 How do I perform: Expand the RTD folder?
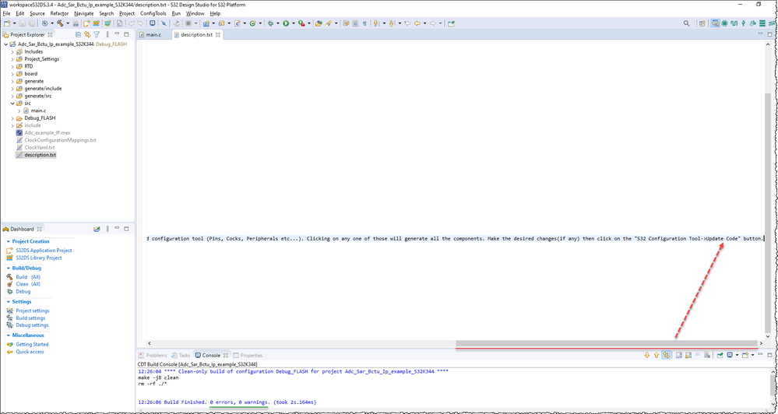(x=12, y=66)
